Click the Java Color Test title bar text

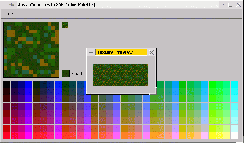[x=57, y=5]
